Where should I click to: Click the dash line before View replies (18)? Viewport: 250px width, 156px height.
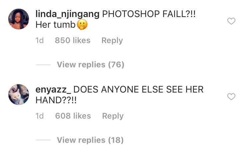[43, 140]
